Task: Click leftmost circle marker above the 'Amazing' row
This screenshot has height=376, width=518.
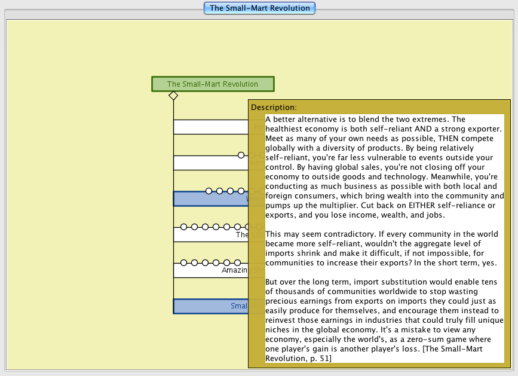Action: coord(184,263)
